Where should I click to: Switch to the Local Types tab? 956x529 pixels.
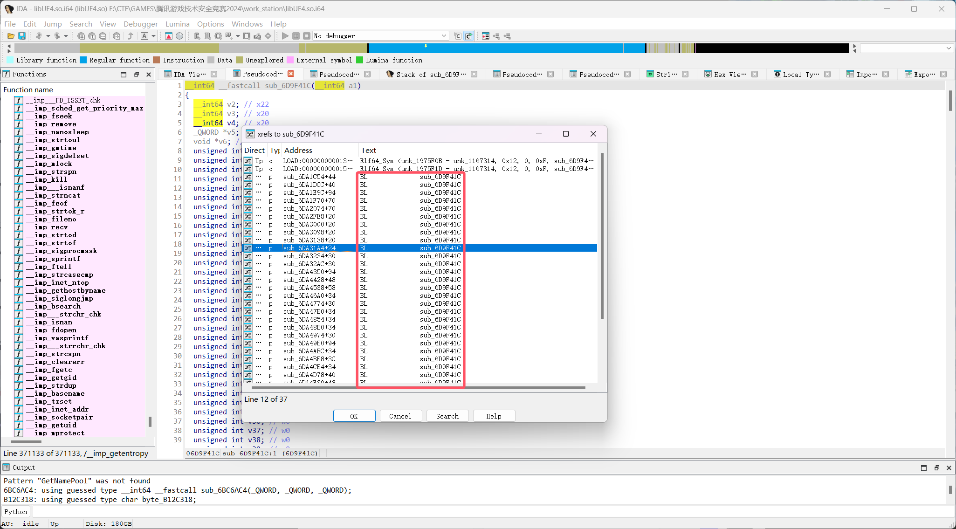click(x=801, y=74)
